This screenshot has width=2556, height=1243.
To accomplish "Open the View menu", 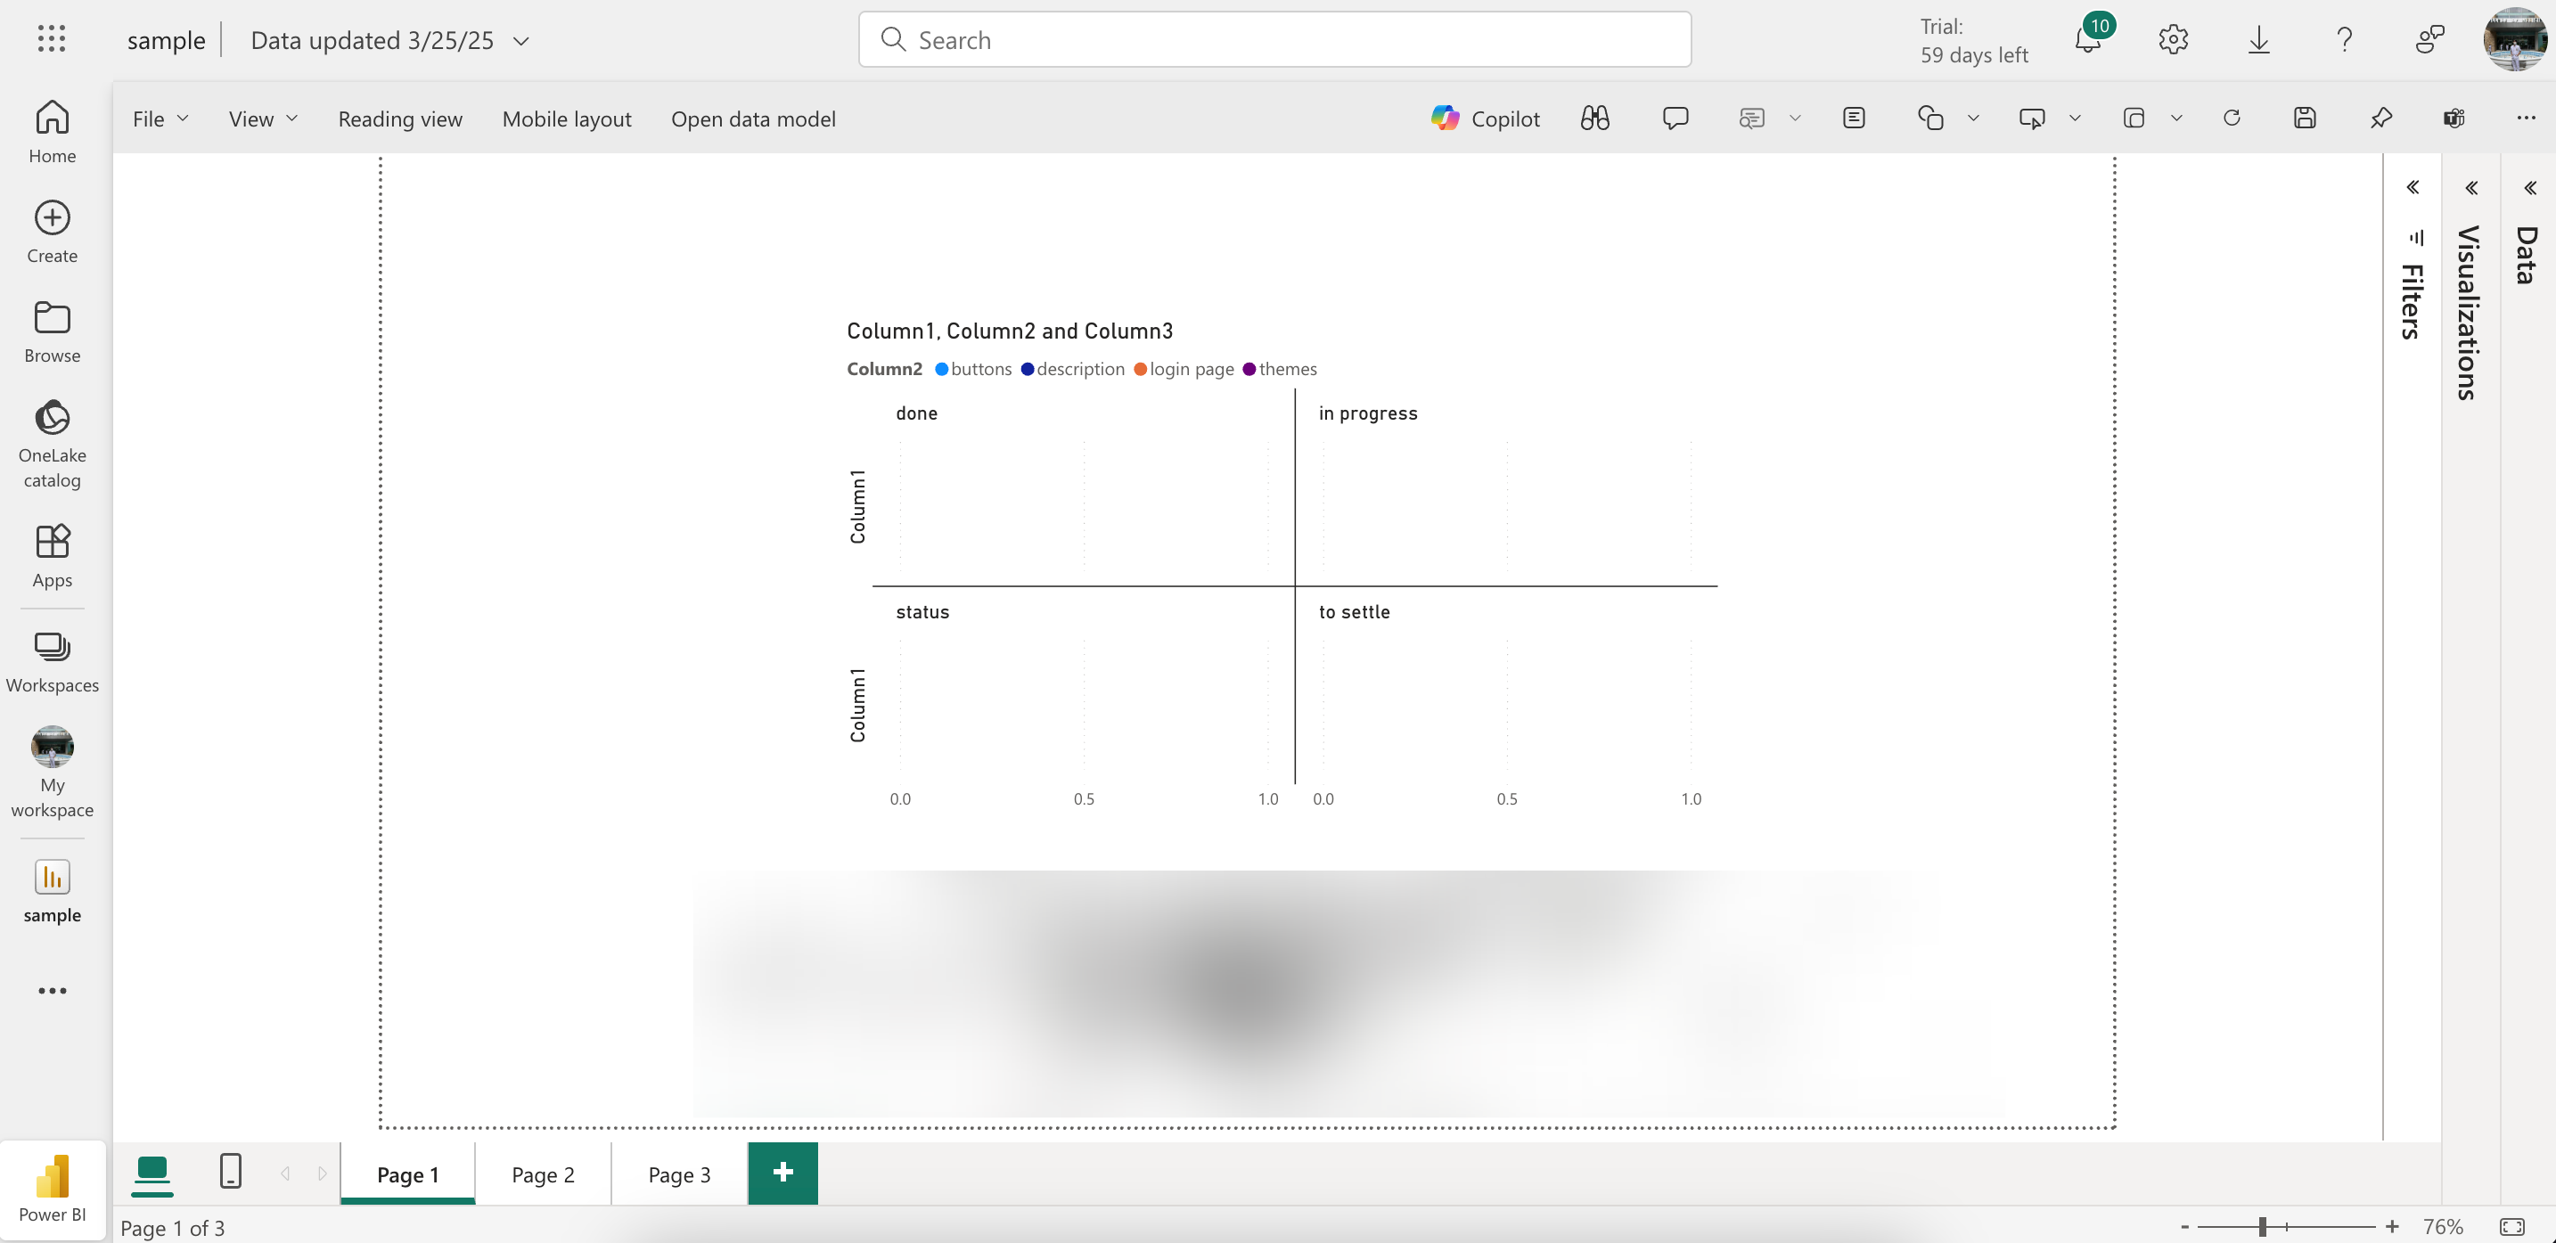I will coord(263,119).
